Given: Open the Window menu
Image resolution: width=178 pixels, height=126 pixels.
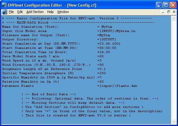Looking at the screenshot, I should click(x=63, y=12).
